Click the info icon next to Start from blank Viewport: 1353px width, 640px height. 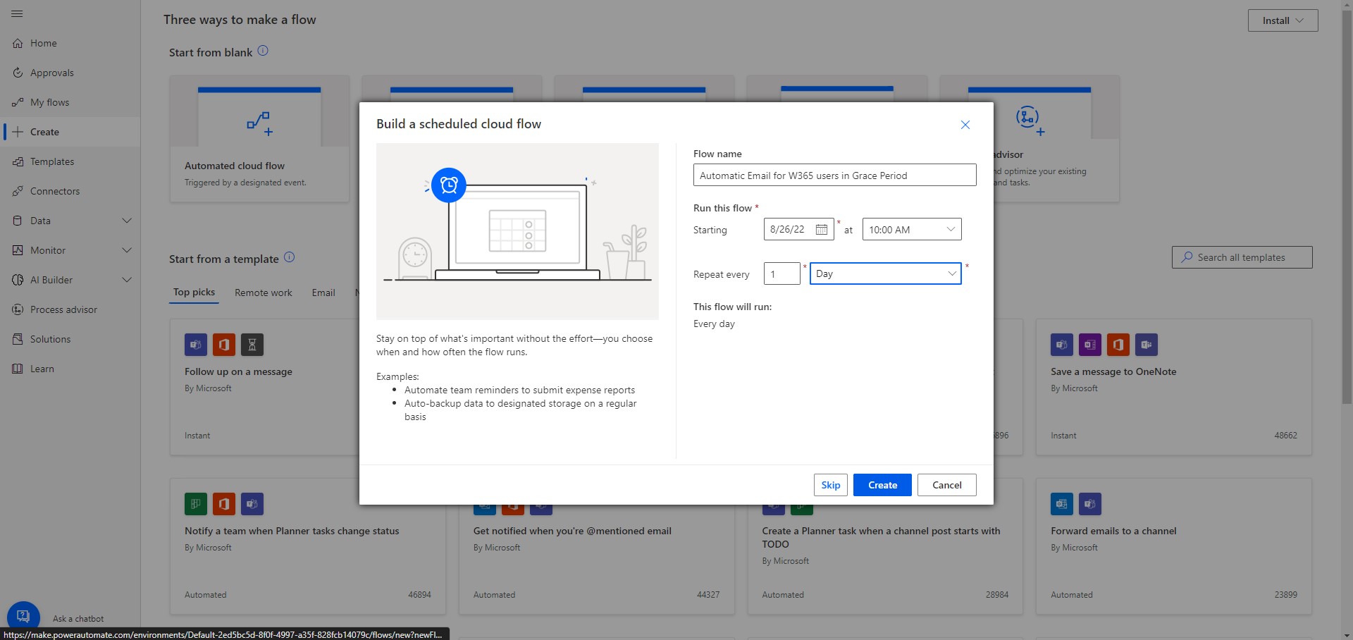(x=262, y=50)
